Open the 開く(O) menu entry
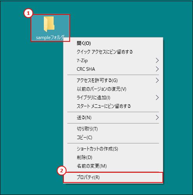The height and width of the screenshot is (195, 193). pos(113,43)
